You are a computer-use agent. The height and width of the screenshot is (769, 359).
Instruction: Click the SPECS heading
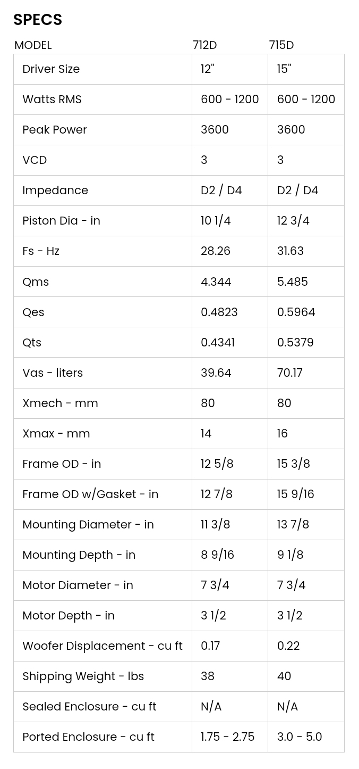click(x=38, y=20)
